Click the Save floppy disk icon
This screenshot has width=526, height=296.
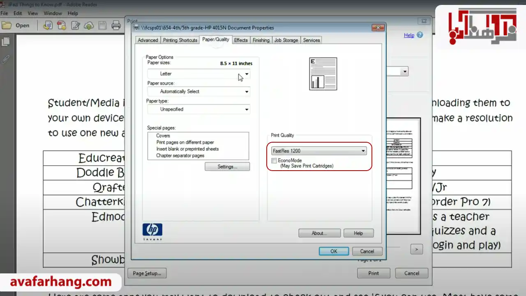pyautogui.click(x=102, y=25)
